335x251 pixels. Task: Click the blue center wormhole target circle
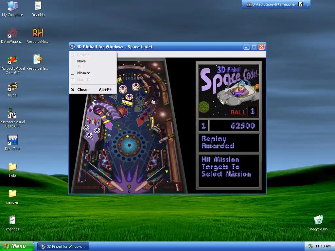[129, 145]
